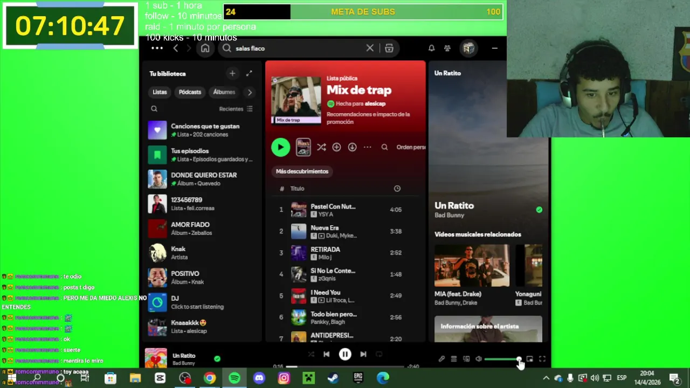The height and width of the screenshot is (388, 690).
Task: Search within your library
Action: [x=154, y=109]
